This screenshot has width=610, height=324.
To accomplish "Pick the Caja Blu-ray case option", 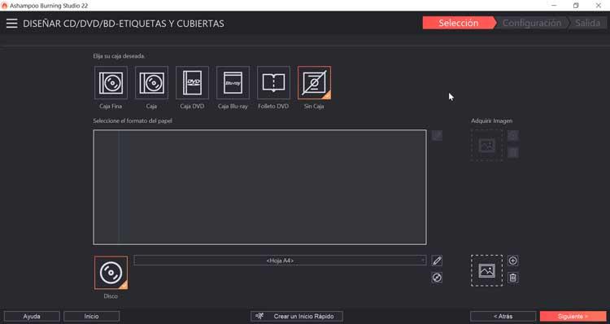I will tap(233, 82).
